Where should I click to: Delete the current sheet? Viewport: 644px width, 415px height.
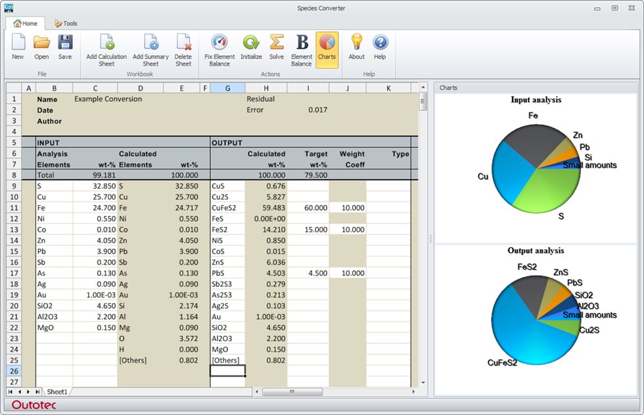pyautogui.click(x=183, y=47)
